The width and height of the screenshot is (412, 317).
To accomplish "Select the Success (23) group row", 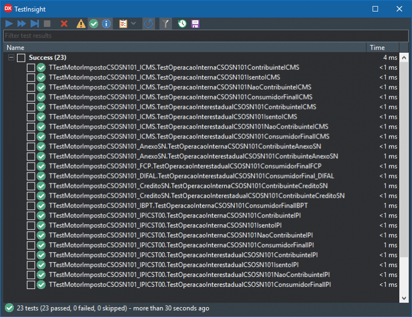I will click(x=202, y=58).
